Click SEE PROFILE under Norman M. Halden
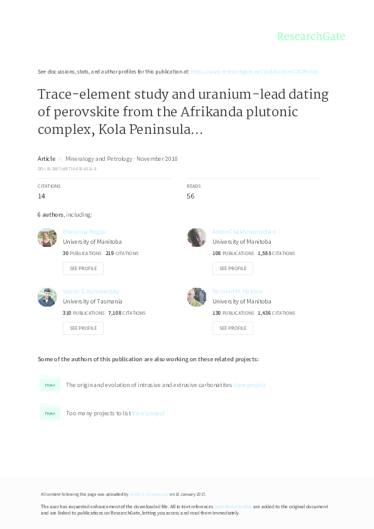The width and height of the screenshot is (374, 529). 233,328
